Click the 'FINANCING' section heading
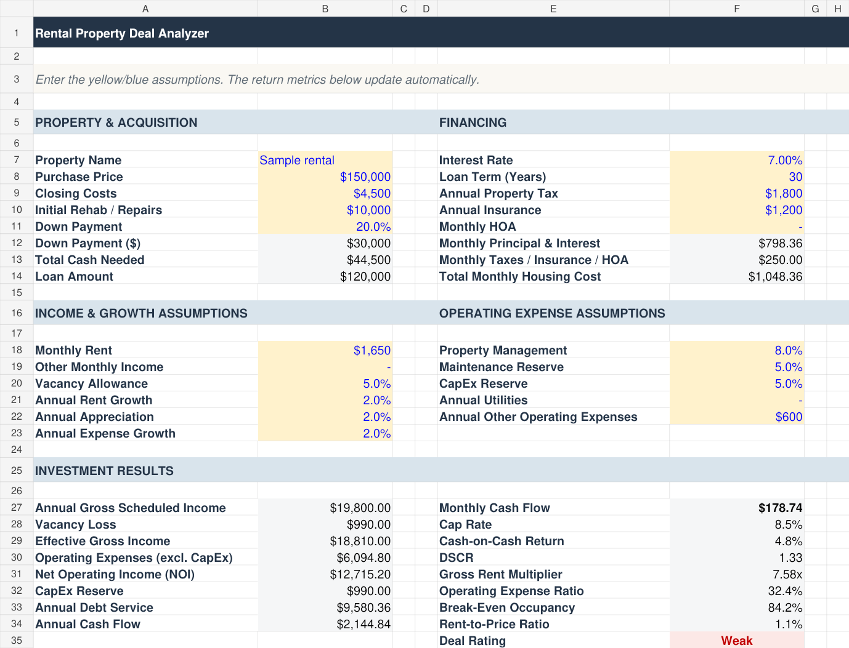849x648 pixels. pos(473,122)
